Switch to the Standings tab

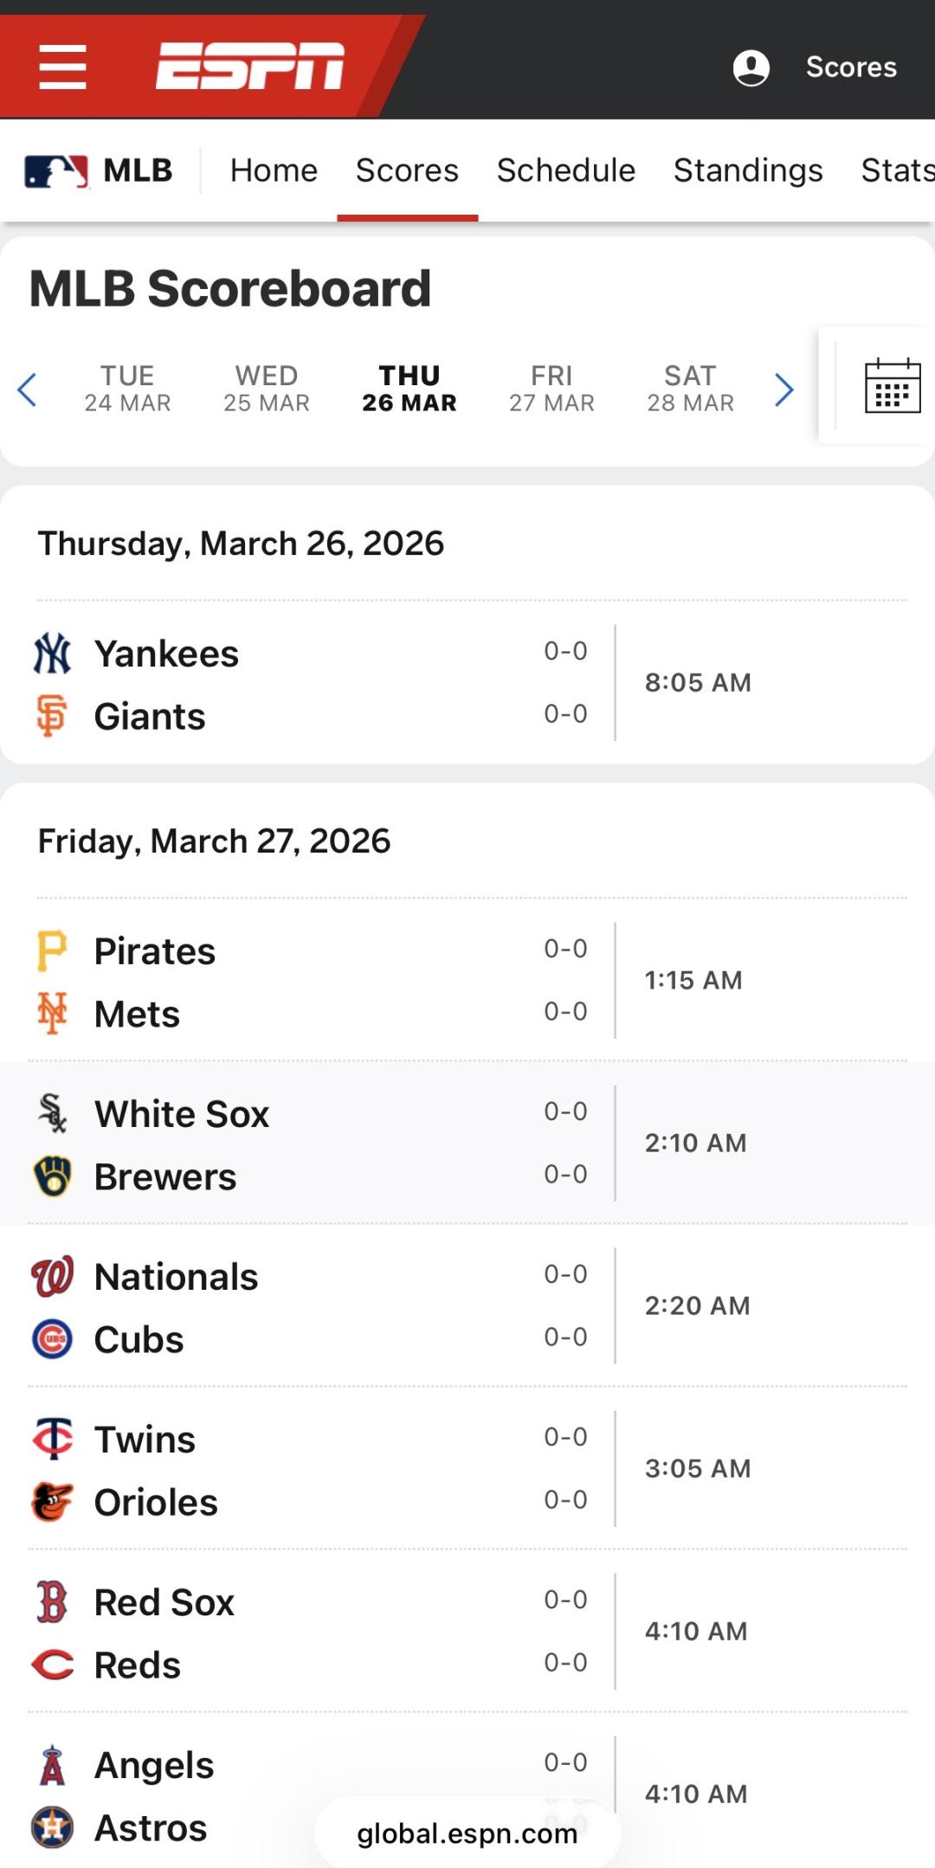click(748, 171)
